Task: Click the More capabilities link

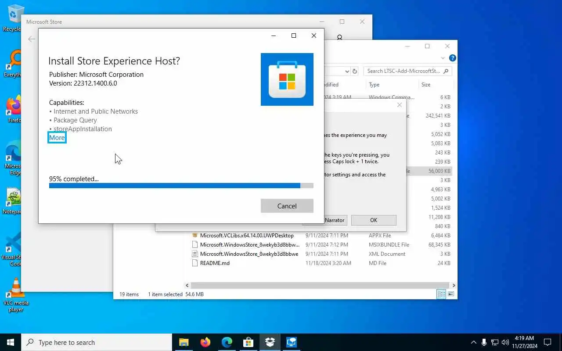Action: pyautogui.click(x=57, y=138)
